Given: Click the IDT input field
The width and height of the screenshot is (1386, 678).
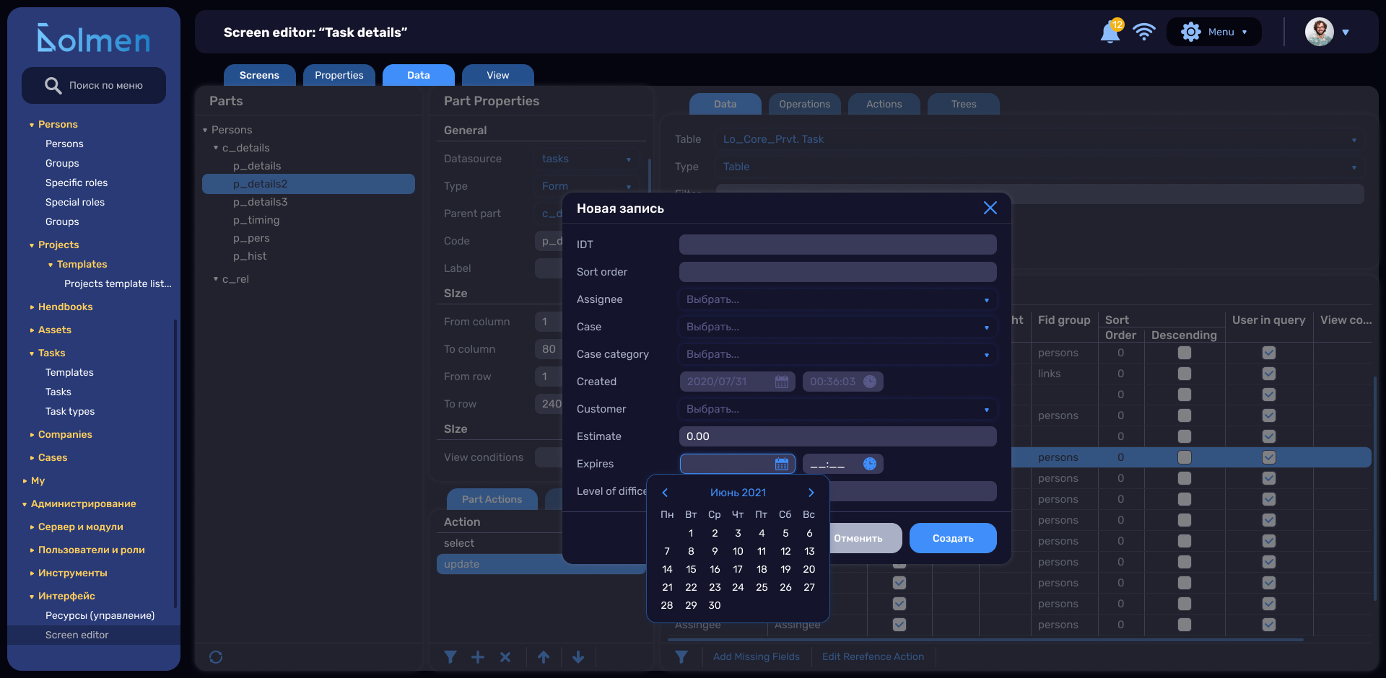Looking at the screenshot, I should (x=837, y=245).
